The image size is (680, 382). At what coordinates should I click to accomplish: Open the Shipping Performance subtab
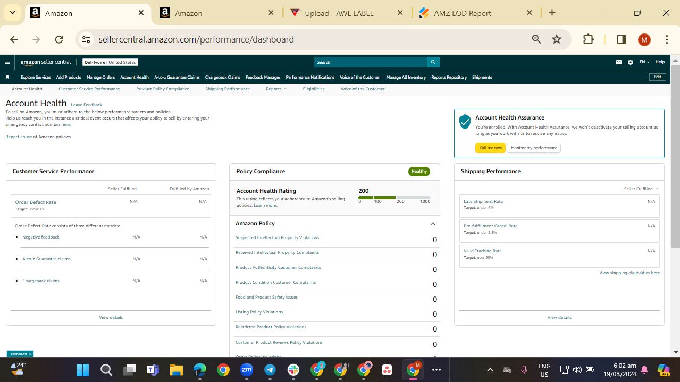point(228,89)
